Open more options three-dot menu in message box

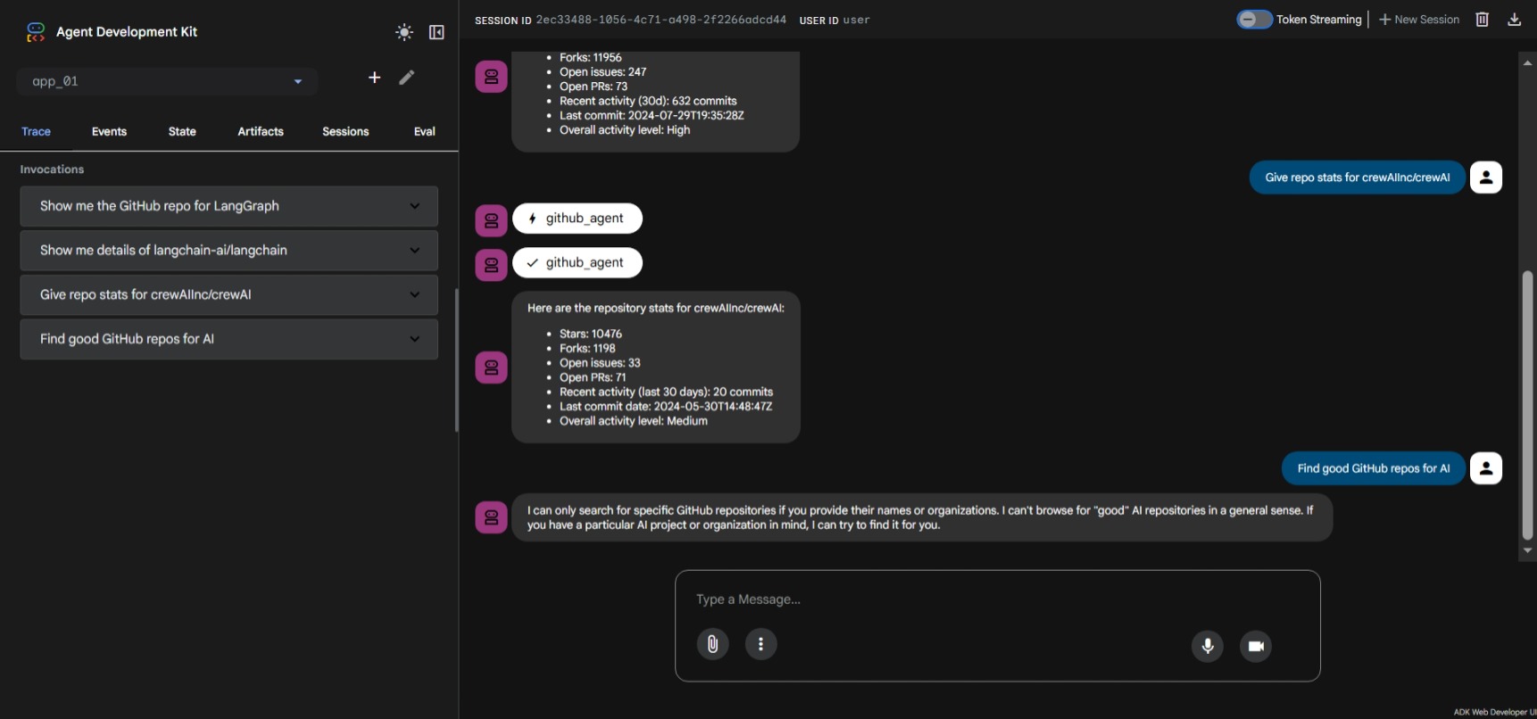760,644
